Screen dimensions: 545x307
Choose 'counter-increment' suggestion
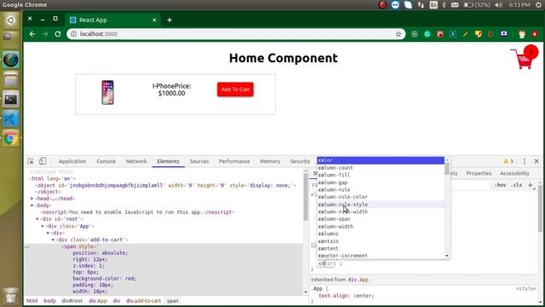coord(381,256)
